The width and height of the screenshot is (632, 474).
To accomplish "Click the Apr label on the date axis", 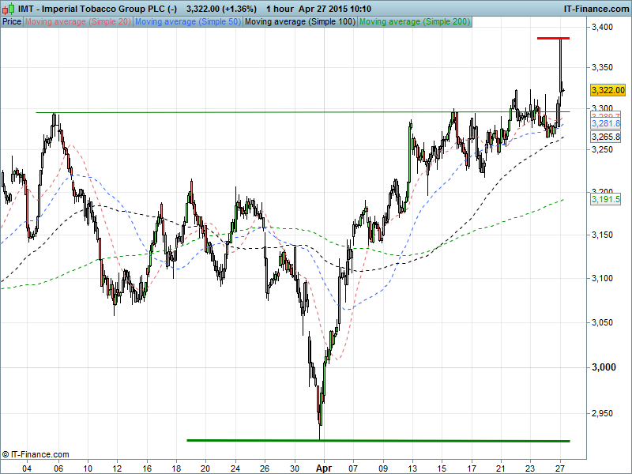I will pos(324,467).
